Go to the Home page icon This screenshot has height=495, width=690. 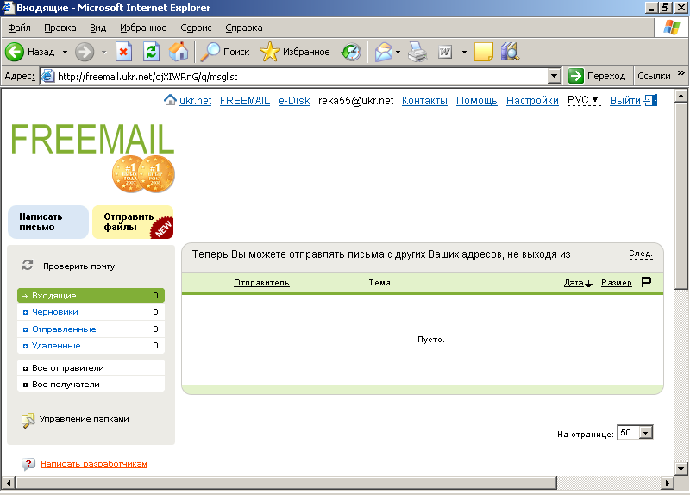(x=179, y=52)
